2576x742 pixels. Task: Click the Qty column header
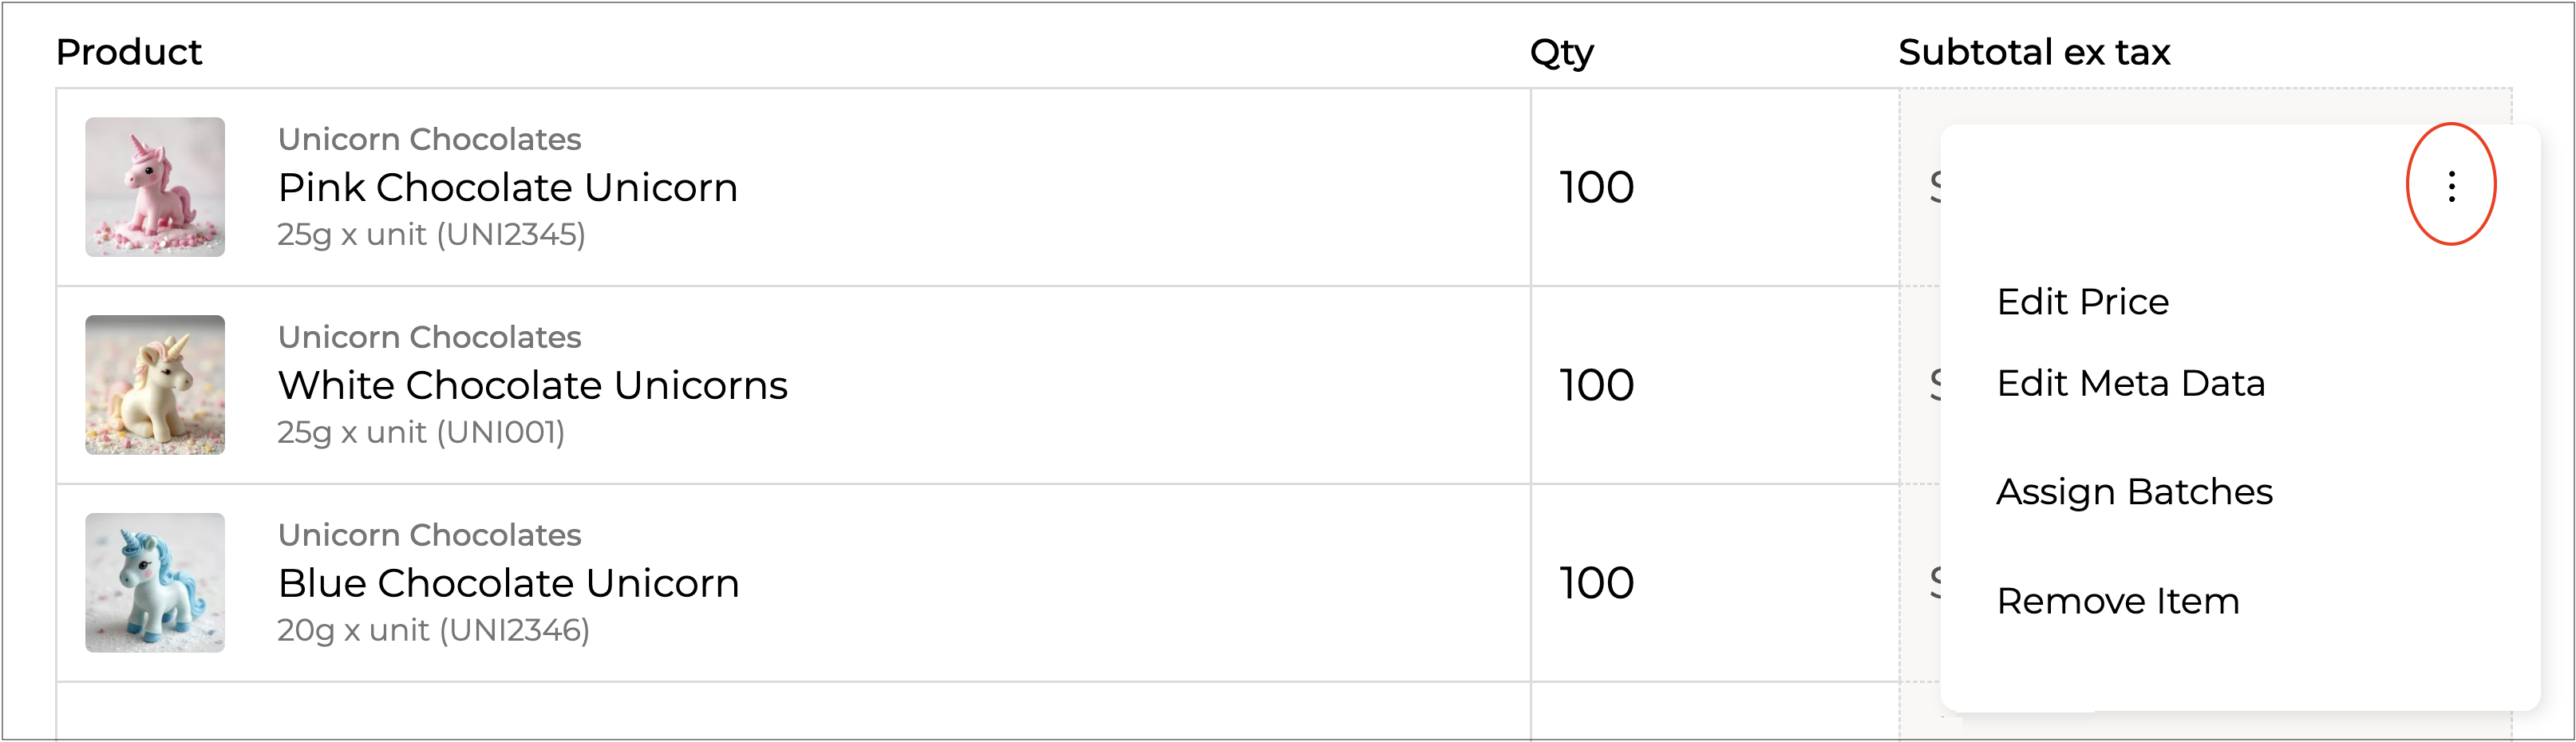pos(1561,52)
